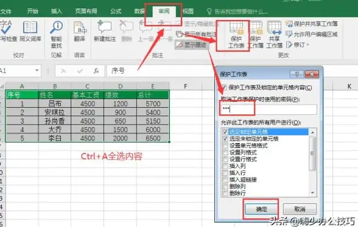Viewport: 358px width, 227px height.
Task: Click the Insert Function fx icon
Action: [x=96, y=71]
